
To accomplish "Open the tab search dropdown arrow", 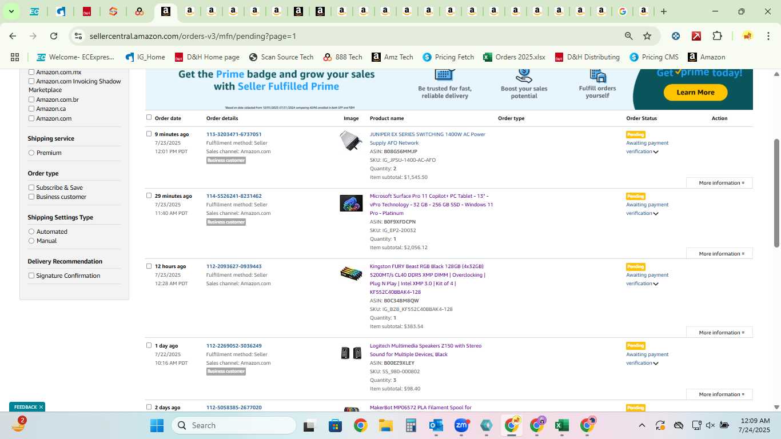I will click(11, 11).
